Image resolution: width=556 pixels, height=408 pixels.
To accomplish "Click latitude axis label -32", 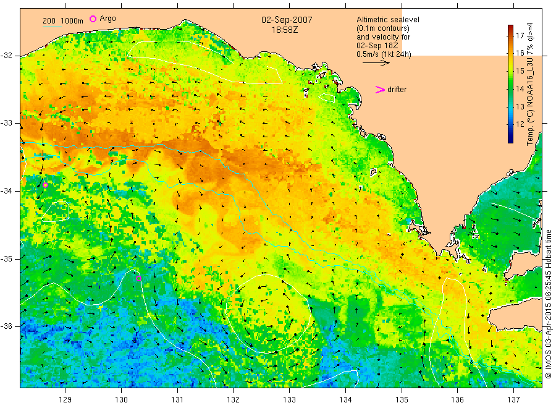I will pos(7,56).
